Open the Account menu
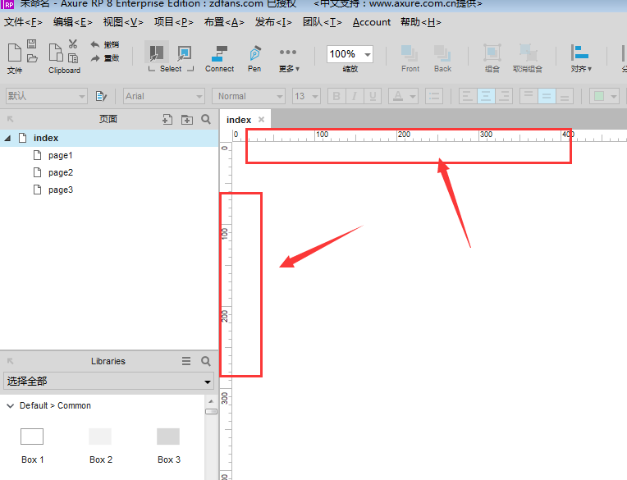 click(372, 22)
